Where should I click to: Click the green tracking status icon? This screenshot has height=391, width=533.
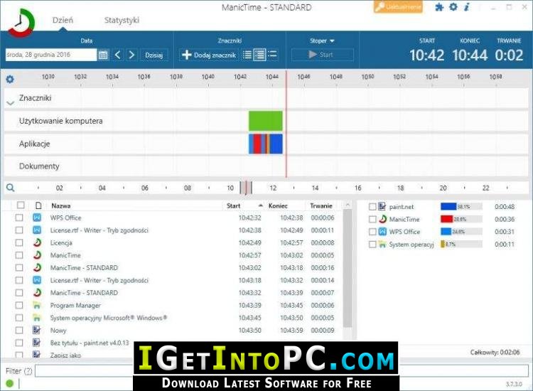9,383
